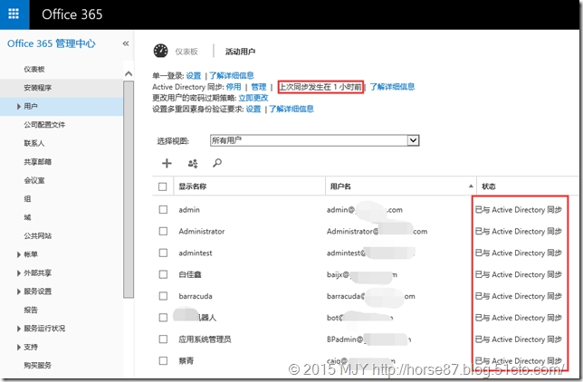583x382 pixels.
Task: Open 公司配置文件 in the navigation
Action: tap(44, 125)
